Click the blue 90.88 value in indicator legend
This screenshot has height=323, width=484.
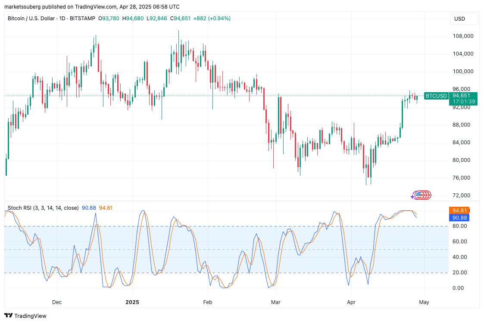pos(89,208)
